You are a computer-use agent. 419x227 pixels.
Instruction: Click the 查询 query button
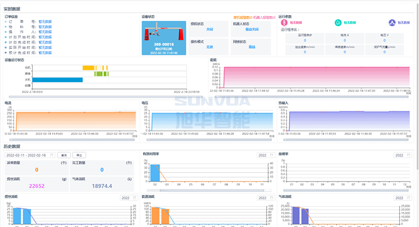(x=64, y=155)
